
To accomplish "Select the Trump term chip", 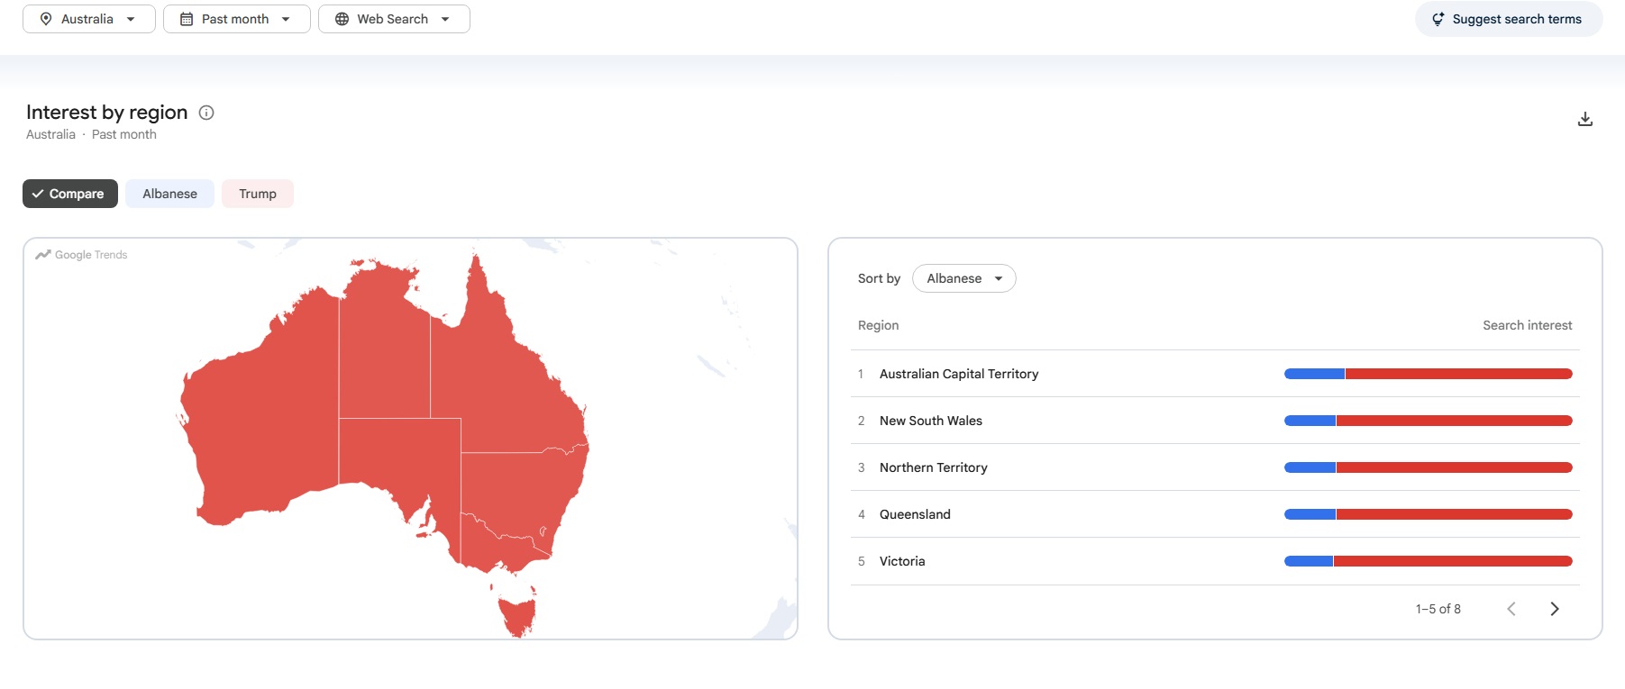I will pos(258,194).
